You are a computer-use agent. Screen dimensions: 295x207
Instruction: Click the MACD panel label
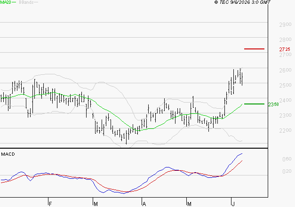[8, 154]
